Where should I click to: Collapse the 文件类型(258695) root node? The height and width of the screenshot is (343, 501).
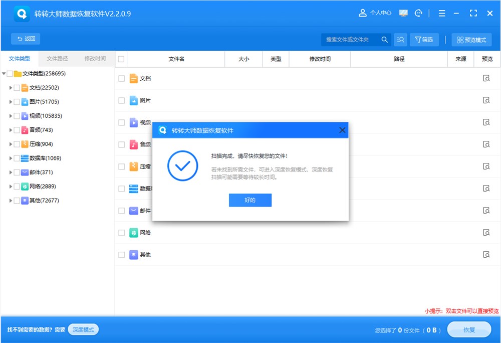pos(4,74)
